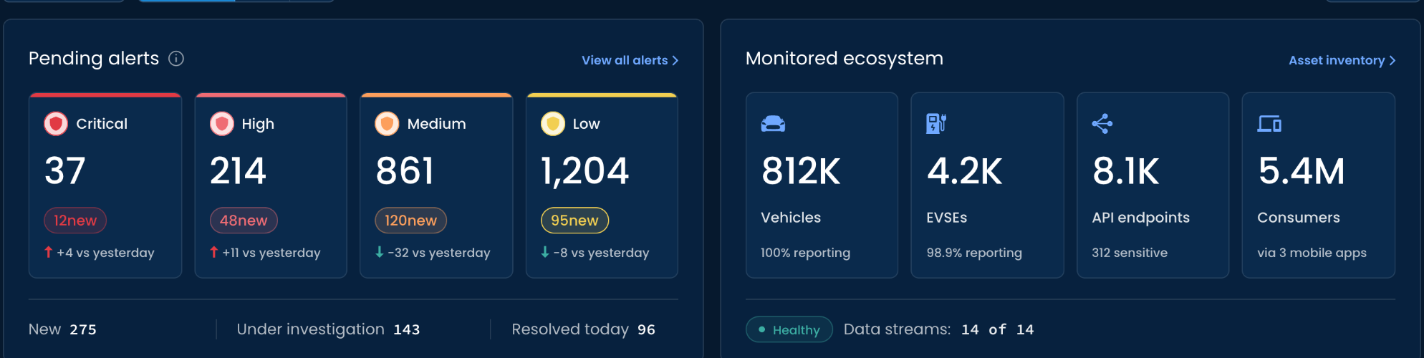Click the chevron next to Asset inventory

click(1392, 61)
